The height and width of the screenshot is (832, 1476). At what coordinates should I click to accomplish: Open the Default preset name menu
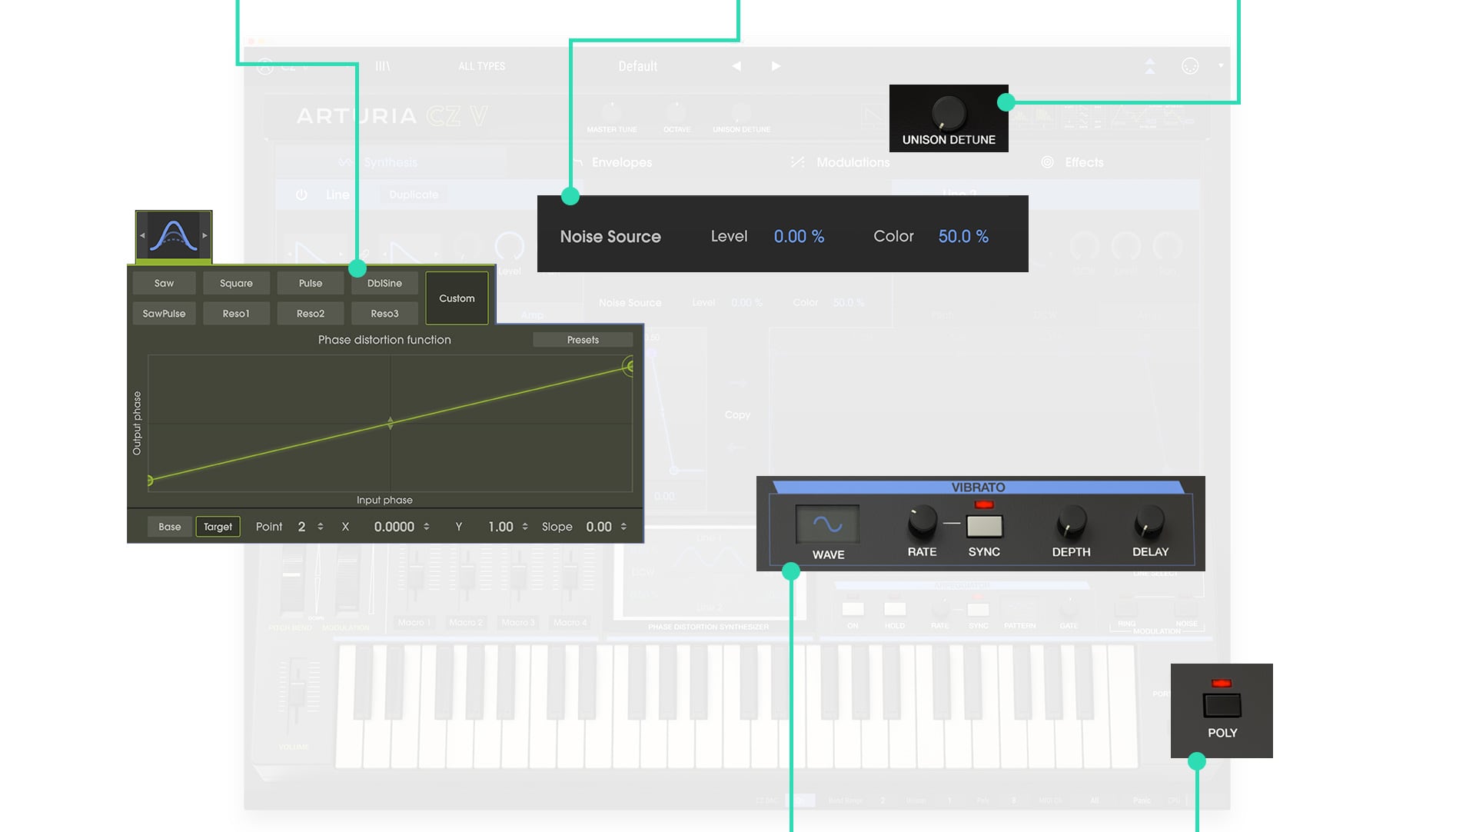pyautogui.click(x=637, y=66)
